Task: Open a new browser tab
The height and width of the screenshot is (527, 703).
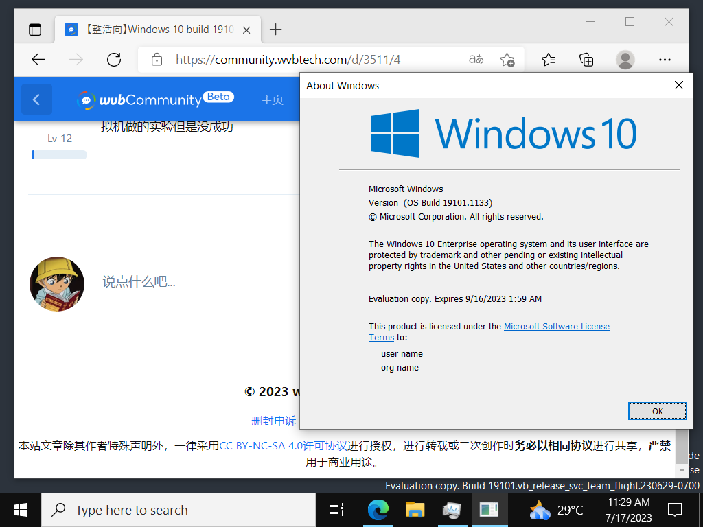Action: pyautogui.click(x=276, y=30)
